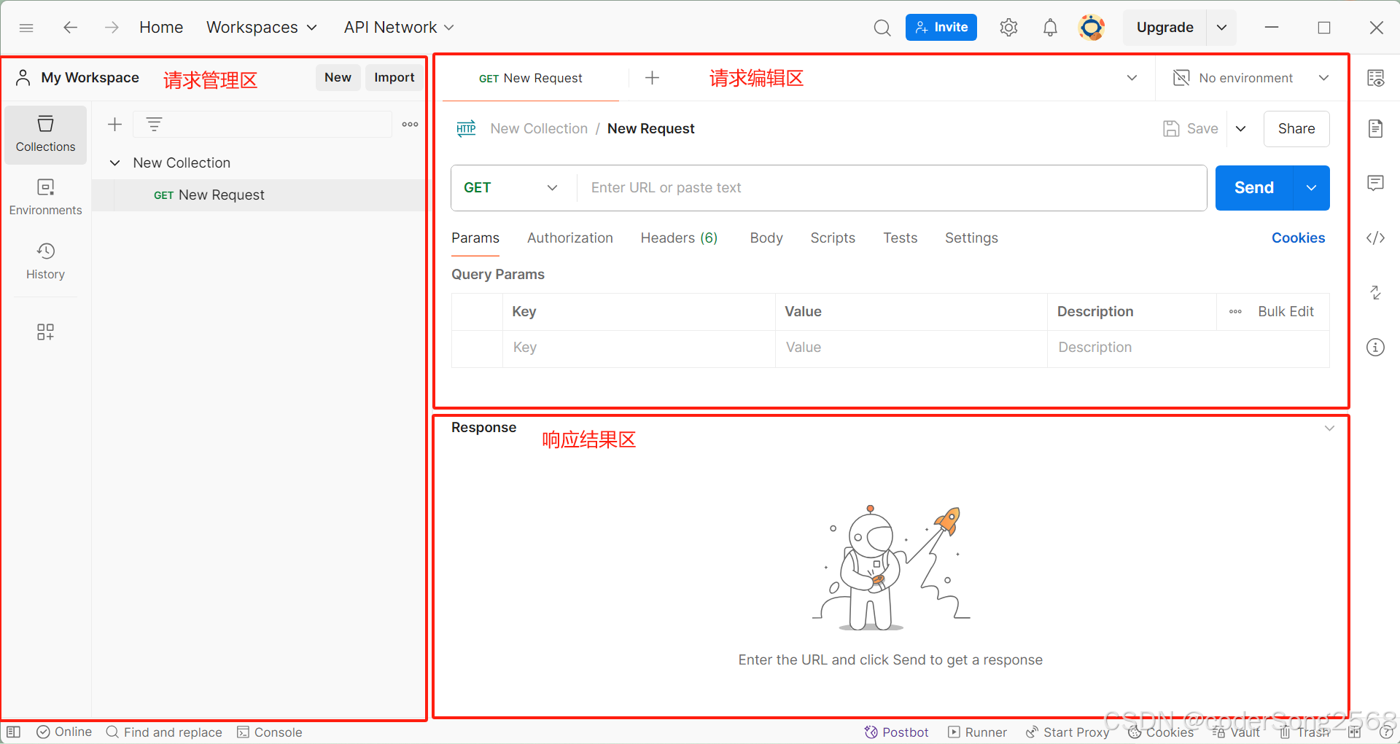Switch to the Authorization tab
The width and height of the screenshot is (1400, 744).
coord(570,238)
